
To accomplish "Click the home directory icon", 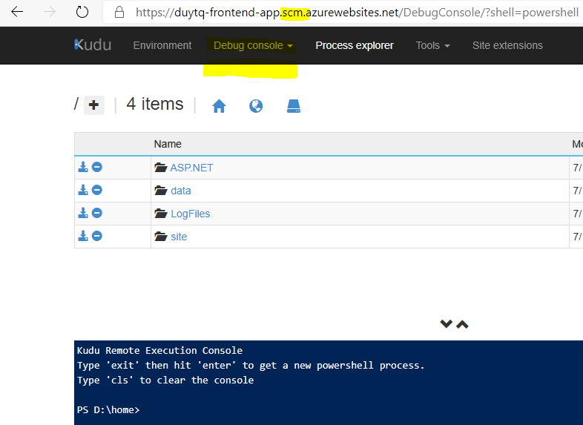I will (219, 106).
